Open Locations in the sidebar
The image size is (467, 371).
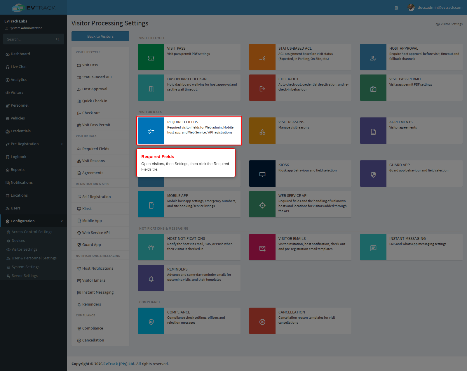(x=34, y=195)
